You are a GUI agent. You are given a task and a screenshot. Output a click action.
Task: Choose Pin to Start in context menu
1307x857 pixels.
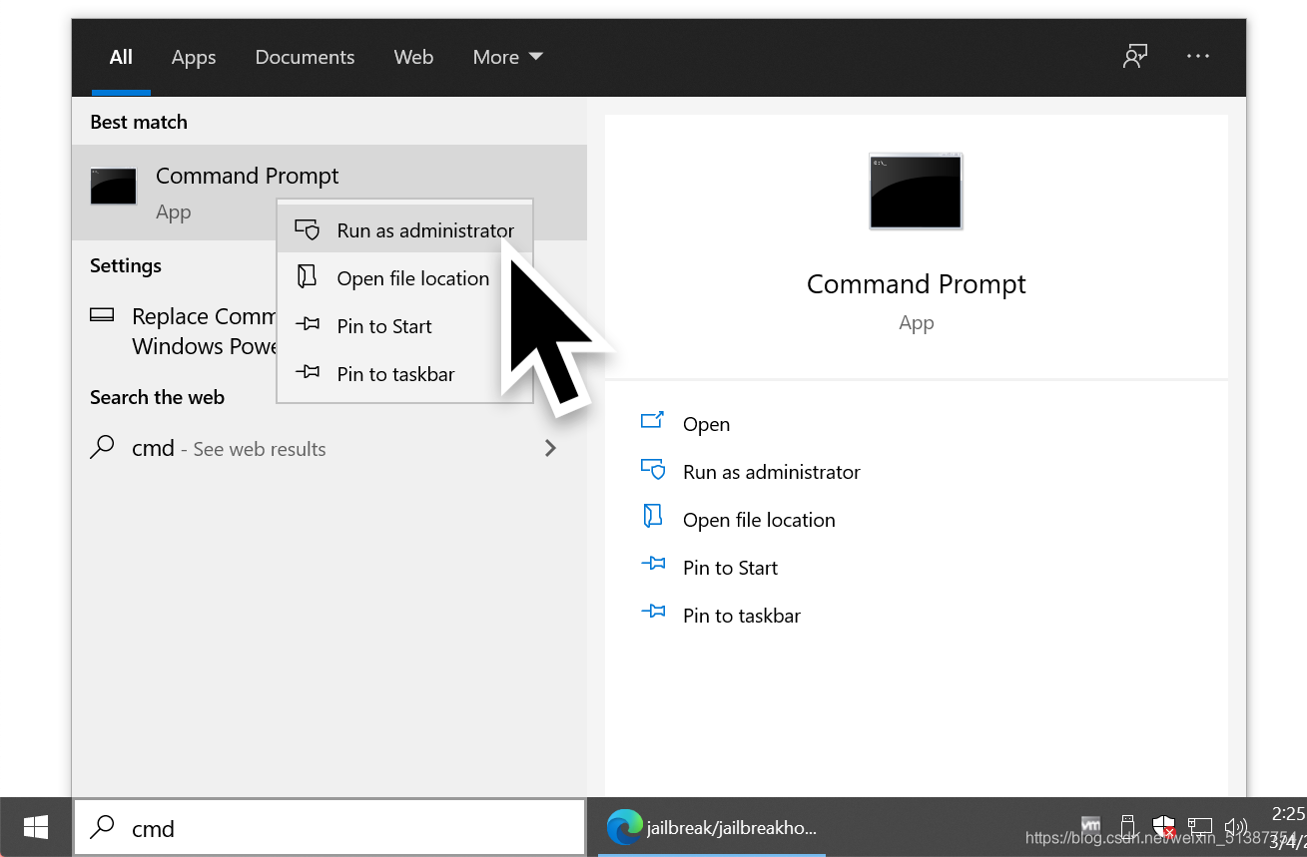tap(404, 326)
